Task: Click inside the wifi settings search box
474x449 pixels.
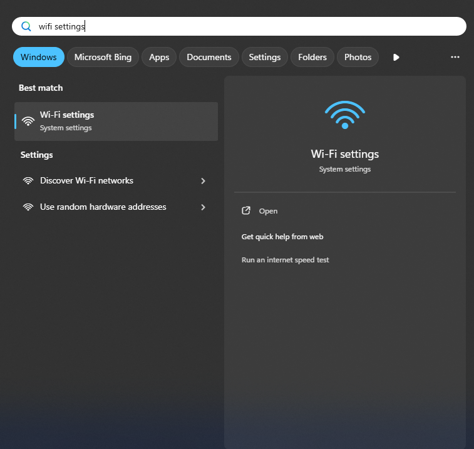Action: point(239,26)
